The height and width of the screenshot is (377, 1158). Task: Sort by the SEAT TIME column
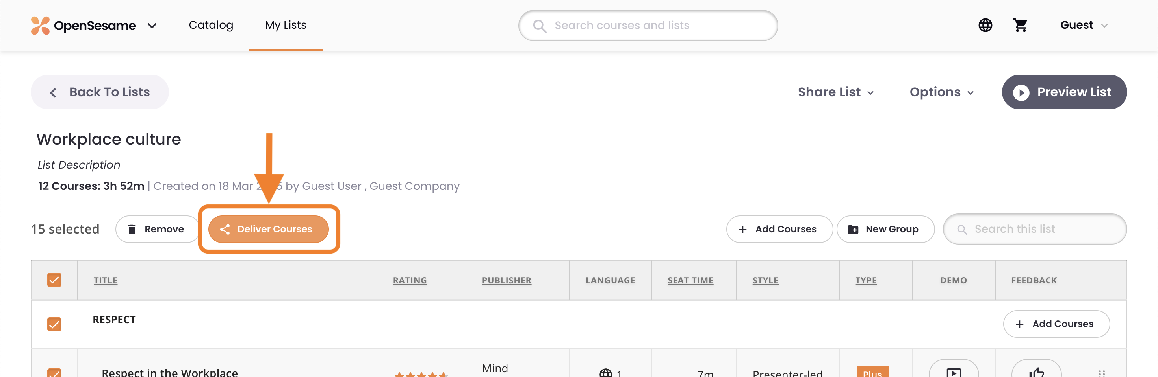(x=690, y=280)
